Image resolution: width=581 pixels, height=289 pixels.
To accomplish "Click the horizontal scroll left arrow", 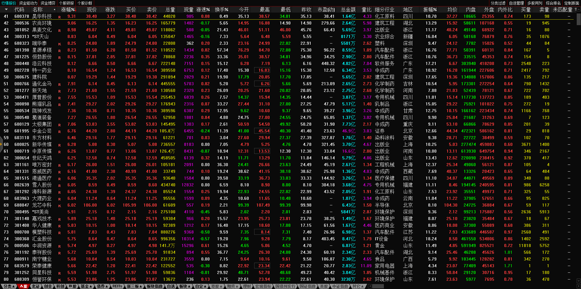I will tap(370, 286).
